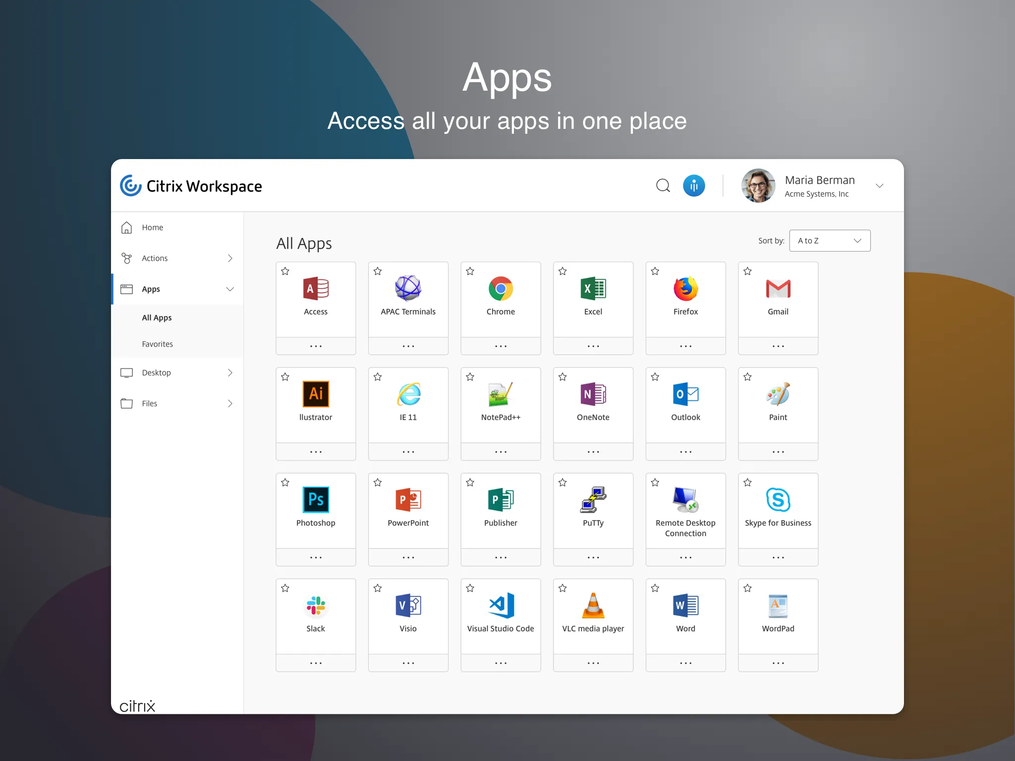Mark OneNote as a favorite

pos(562,377)
